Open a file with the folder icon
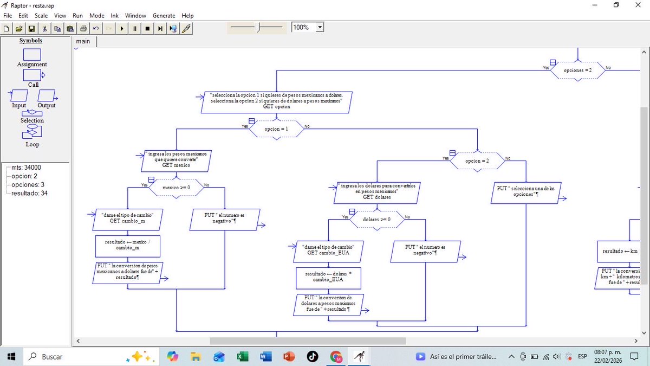 point(19,28)
